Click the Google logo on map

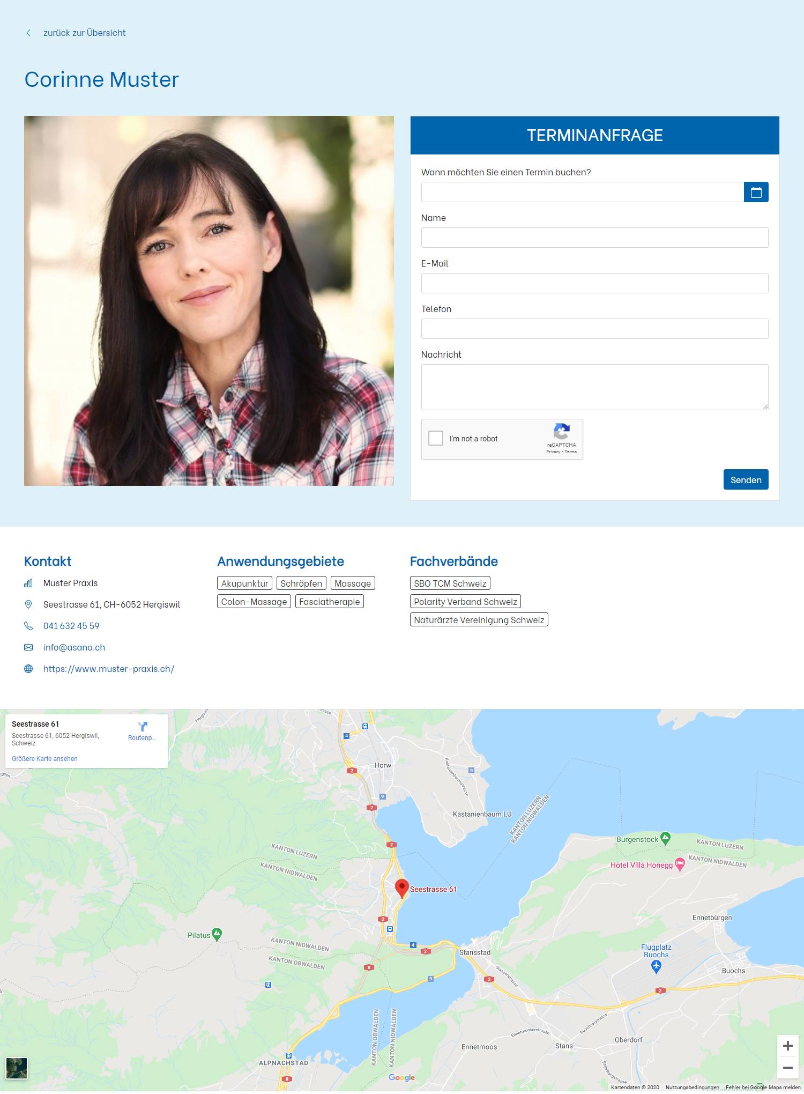[402, 1077]
